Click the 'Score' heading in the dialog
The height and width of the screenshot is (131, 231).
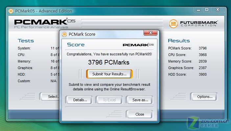(x=76, y=45)
